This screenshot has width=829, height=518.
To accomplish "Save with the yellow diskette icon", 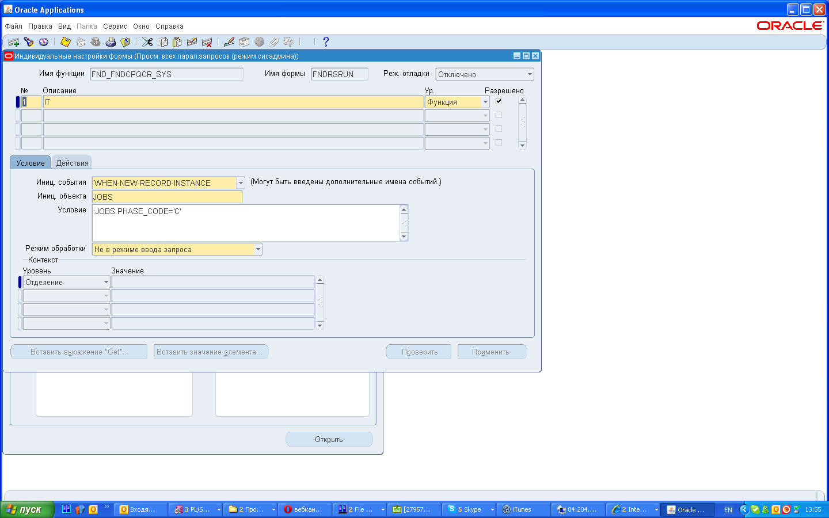I will [x=66, y=42].
